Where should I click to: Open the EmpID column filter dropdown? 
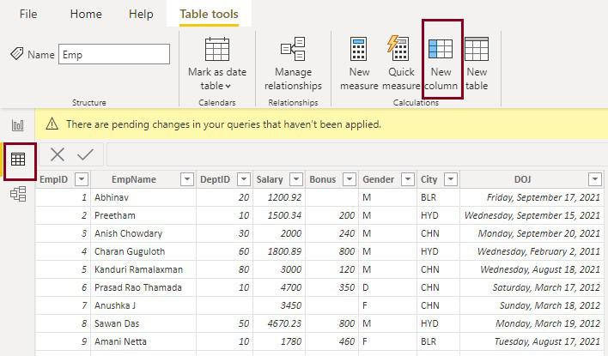point(82,179)
